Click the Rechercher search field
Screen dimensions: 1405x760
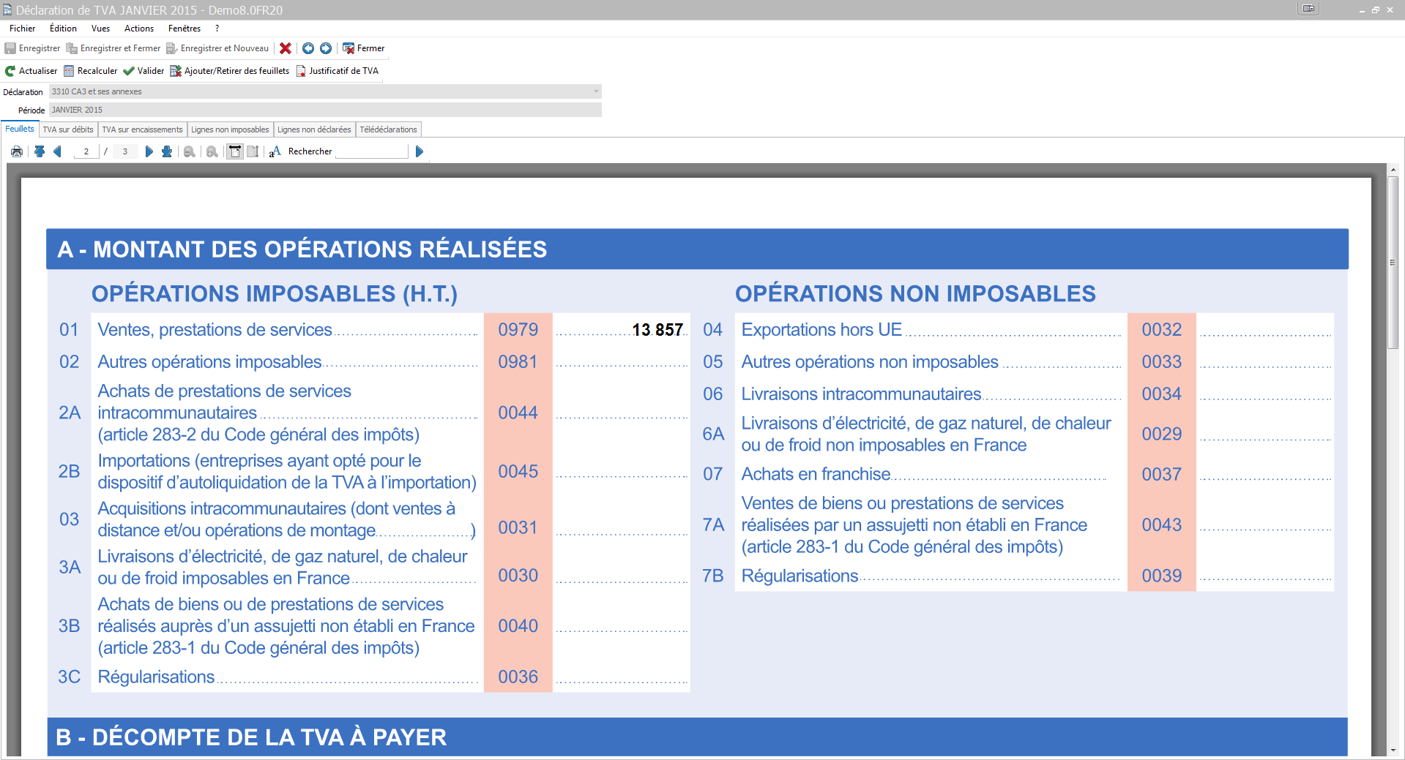pyautogui.click(x=371, y=151)
